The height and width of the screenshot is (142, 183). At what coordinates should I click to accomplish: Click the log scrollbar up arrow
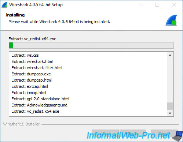click(170, 55)
